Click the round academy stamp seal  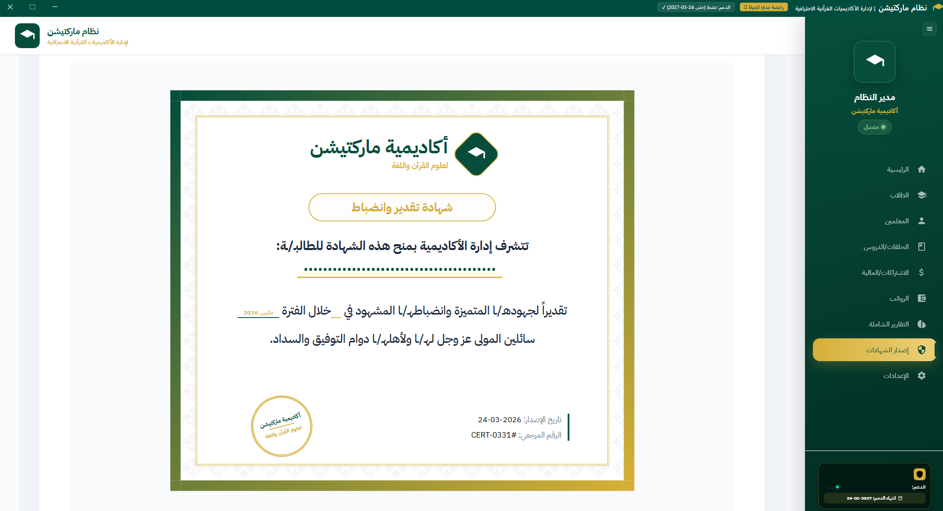(282, 426)
